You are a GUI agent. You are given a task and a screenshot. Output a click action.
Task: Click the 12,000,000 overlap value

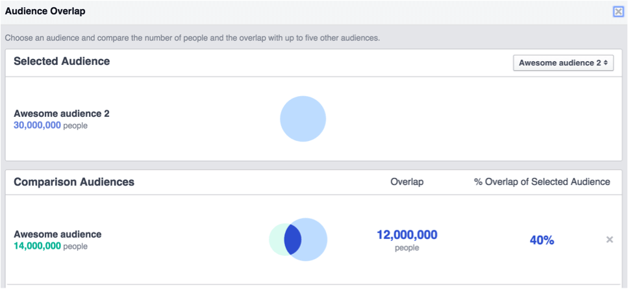tap(407, 235)
